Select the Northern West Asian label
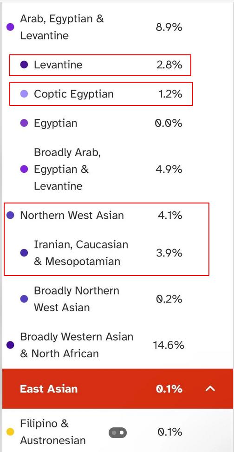 [72, 216]
